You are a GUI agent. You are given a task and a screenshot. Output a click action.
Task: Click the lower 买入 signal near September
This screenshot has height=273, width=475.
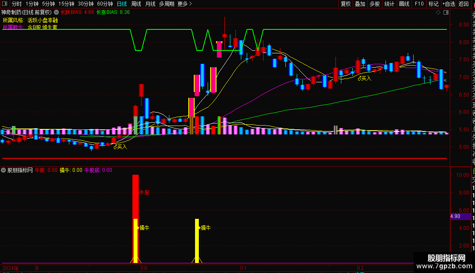pyautogui.click(x=120, y=147)
